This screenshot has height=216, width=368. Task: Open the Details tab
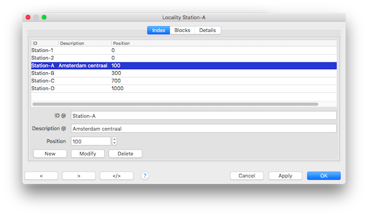coord(208,30)
